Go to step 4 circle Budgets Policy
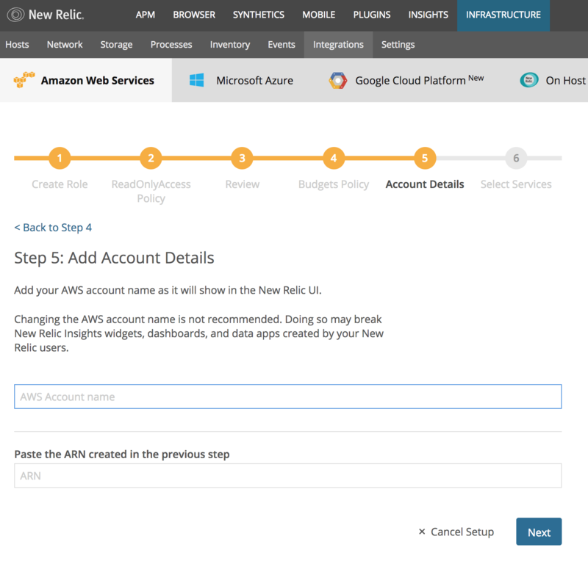This screenshot has height=561, width=588. tap(334, 158)
